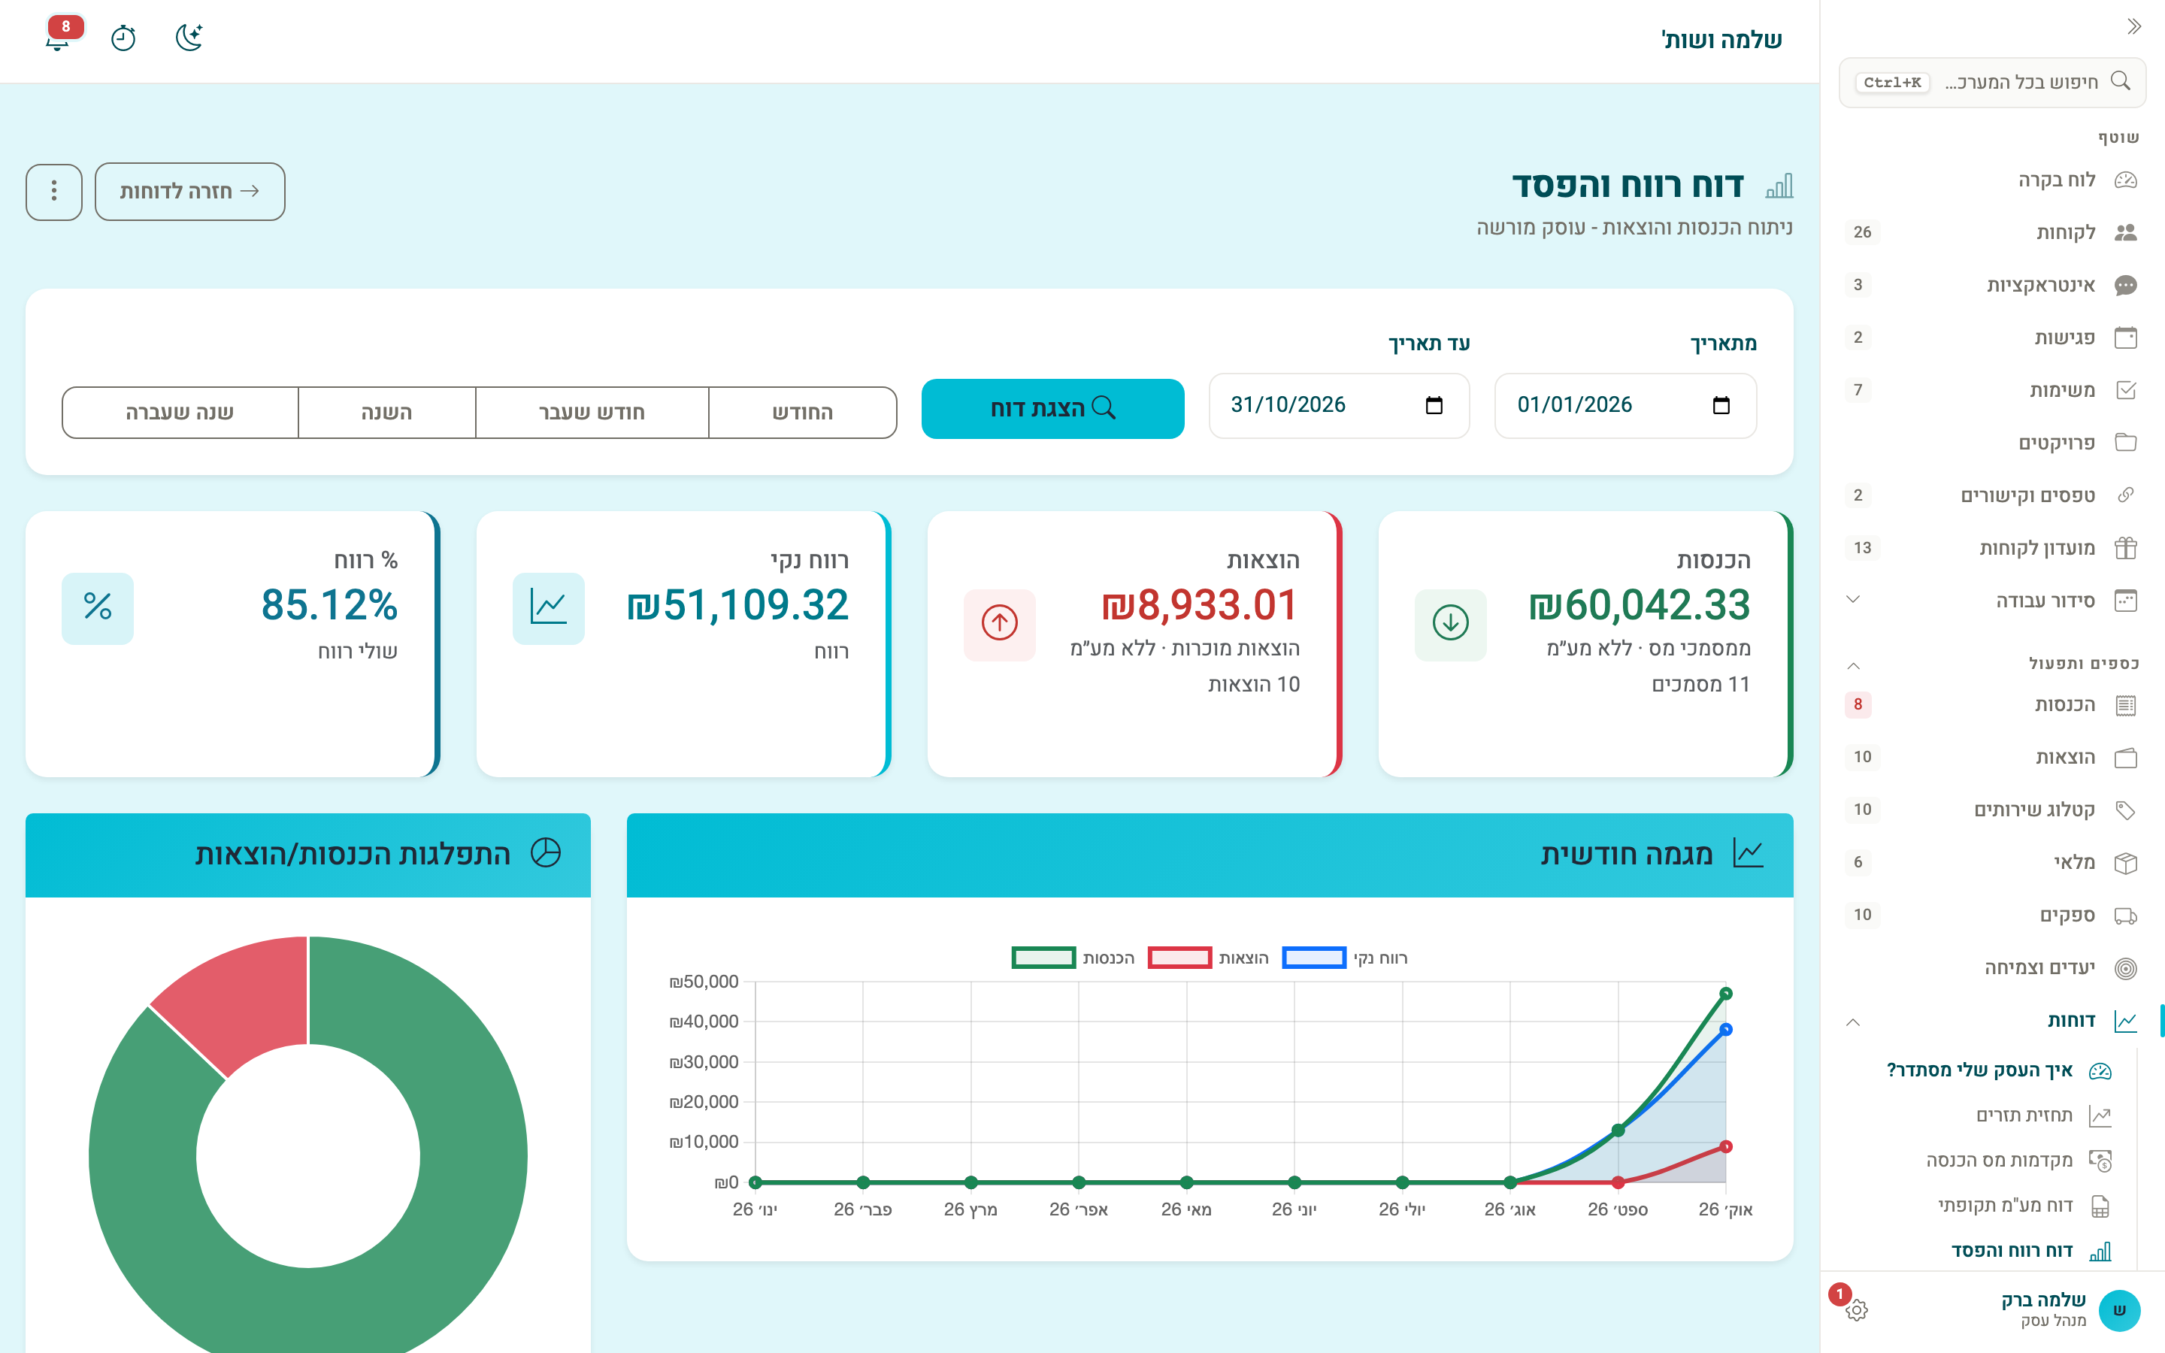Image resolution: width=2165 pixels, height=1353 pixels.
Task: Click the מועדון לקוחות gift icon
Action: 2126,548
